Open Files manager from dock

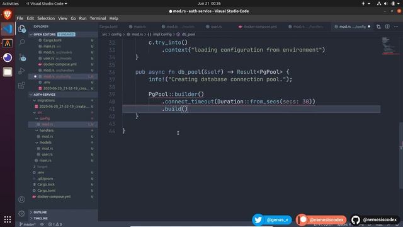click(8, 72)
